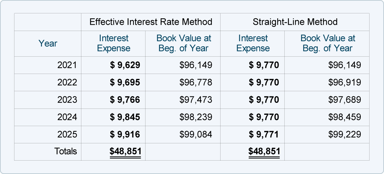This screenshot has width=384, height=174.
Task: Click the Effective Interest $48,851 total
Action: (125, 151)
